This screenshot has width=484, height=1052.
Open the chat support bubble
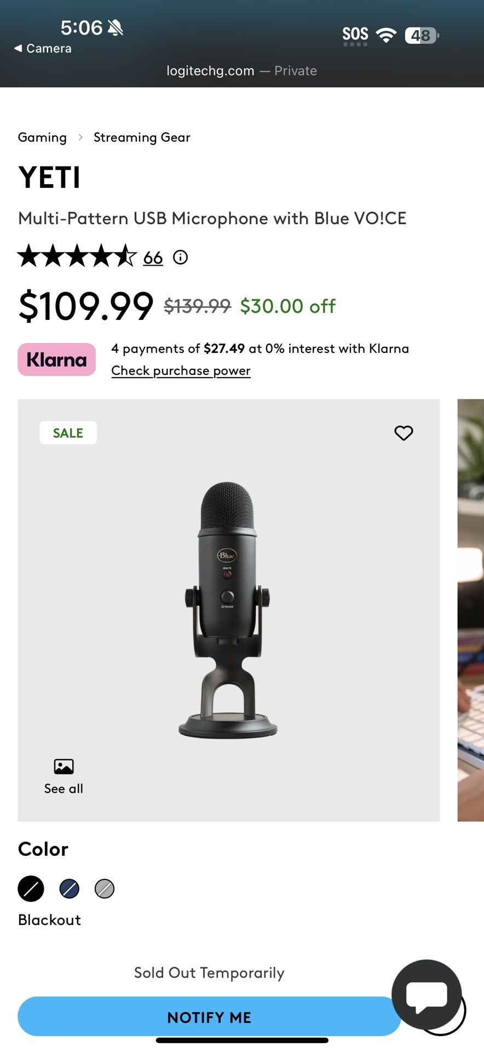pos(428,994)
